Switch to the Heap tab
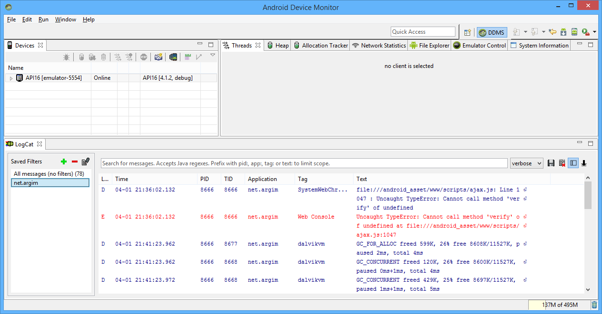The width and height of the screenshot is (602, 314). tap(277, 45)
